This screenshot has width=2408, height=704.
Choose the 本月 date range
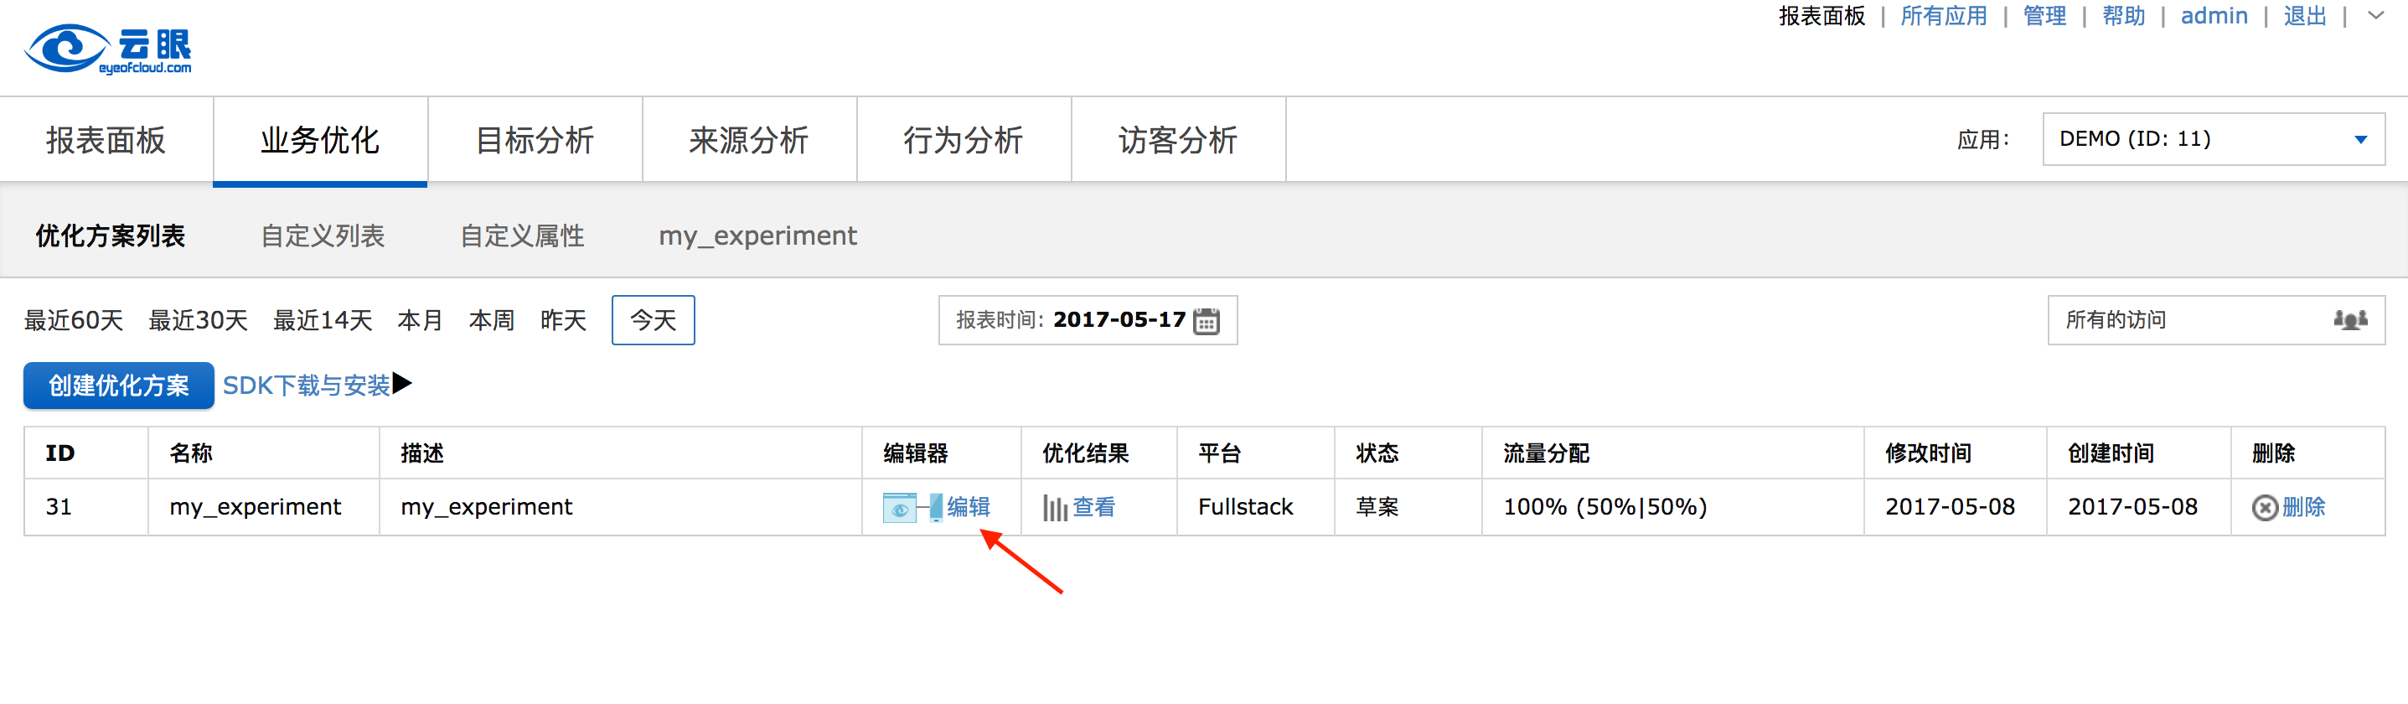(420, 321)
